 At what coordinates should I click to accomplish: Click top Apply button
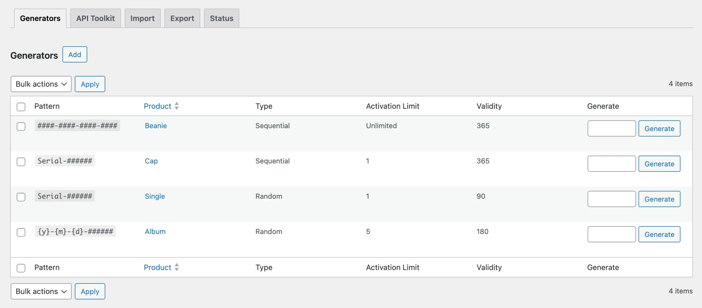(90, 84)
